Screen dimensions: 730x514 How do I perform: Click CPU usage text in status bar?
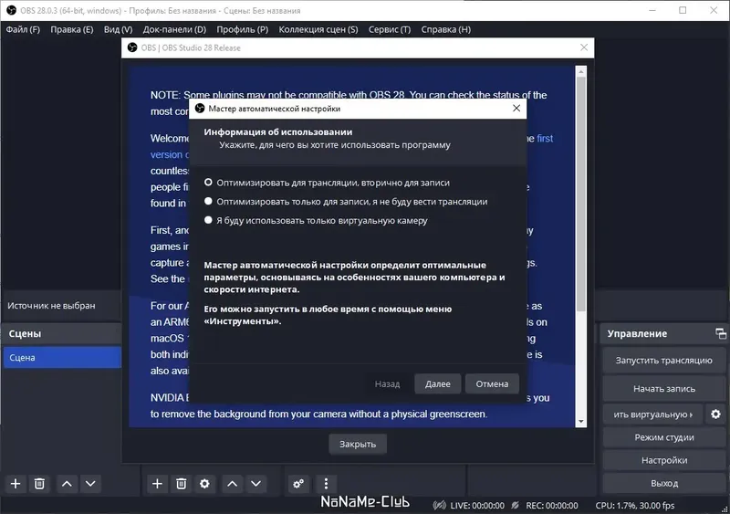coord(634,505)
